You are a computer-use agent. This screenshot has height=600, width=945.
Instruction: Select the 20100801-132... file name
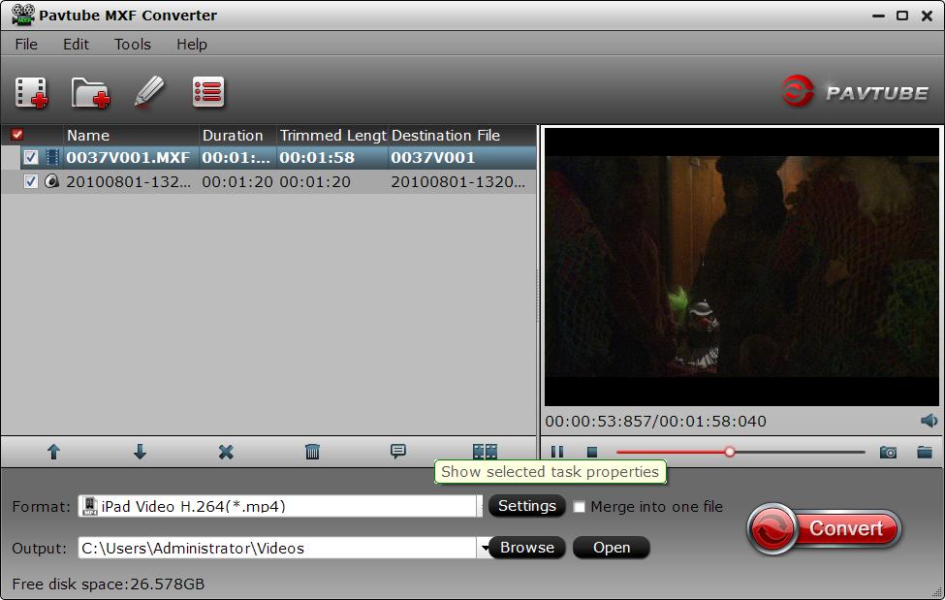point(128,181)
